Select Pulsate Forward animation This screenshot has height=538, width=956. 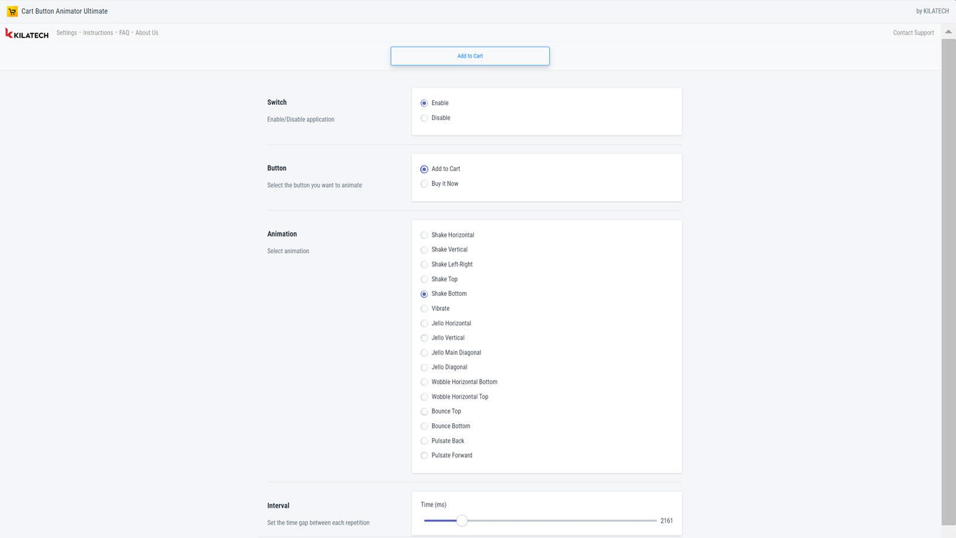(x=424, y=456)
